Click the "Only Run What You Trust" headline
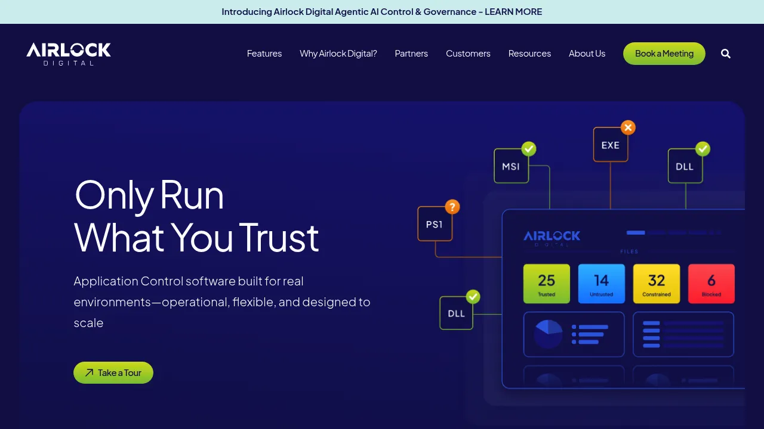764x429 pixels. [196, 216]
